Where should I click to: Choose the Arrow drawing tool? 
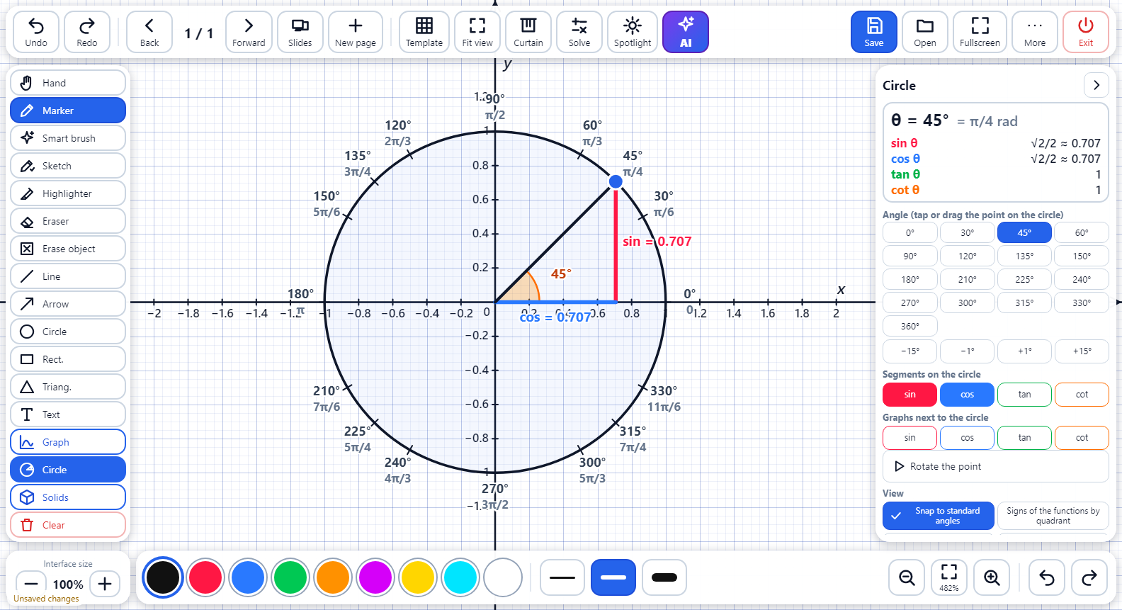68,304
